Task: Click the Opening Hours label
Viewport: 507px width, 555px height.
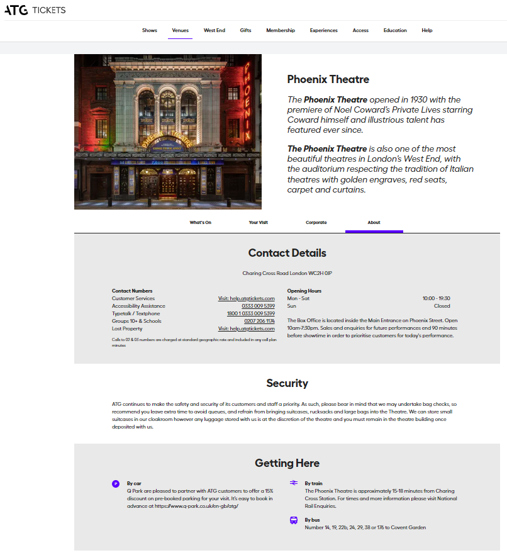Action: pos(304,291)
